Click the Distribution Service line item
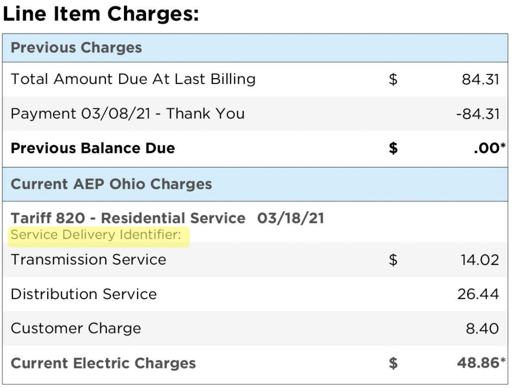 (83, 294)
